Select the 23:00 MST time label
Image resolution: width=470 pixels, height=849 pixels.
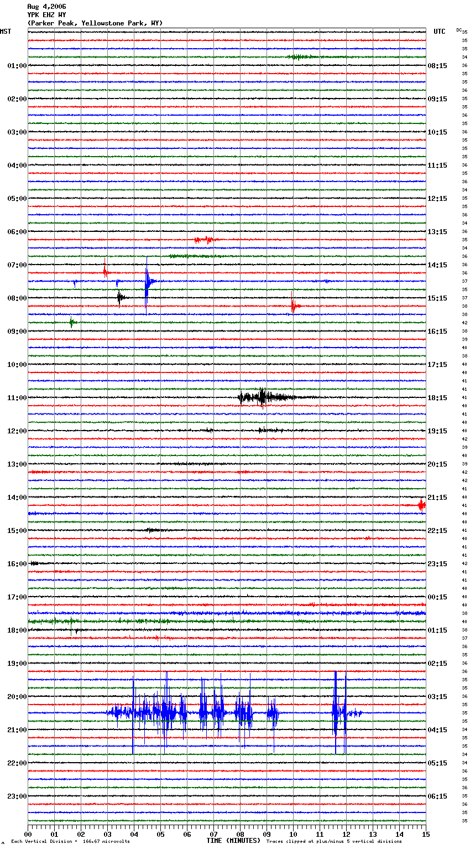(x=17, y=796)
